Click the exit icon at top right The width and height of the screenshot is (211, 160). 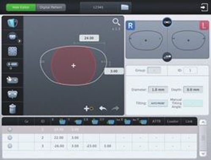pos(204,7)
